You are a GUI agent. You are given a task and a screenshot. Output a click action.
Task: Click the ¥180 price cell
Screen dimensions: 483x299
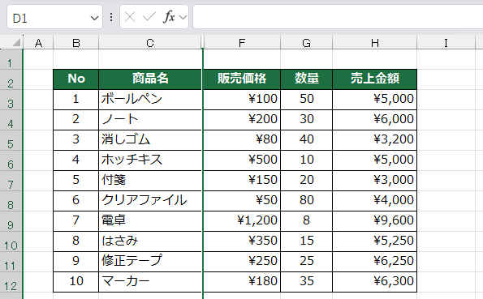[242, 282]
